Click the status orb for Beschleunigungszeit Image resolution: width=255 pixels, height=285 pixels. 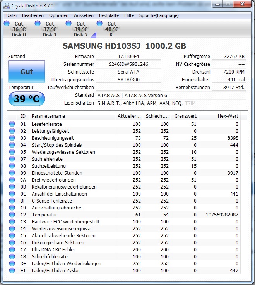(12, 138)
